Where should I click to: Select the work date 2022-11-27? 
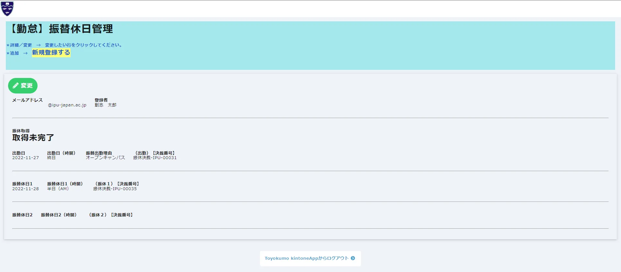(26, 158)
